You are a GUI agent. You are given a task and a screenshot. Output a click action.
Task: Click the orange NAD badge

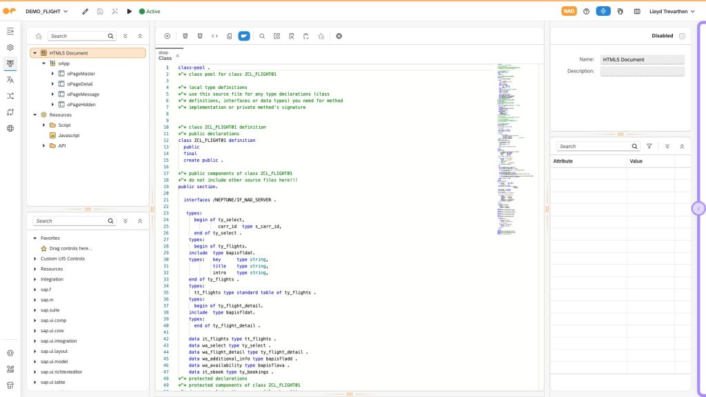pyautogui.click(x=569, y=11)
